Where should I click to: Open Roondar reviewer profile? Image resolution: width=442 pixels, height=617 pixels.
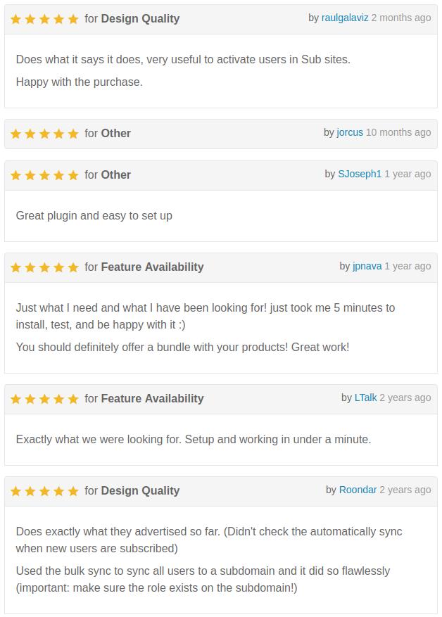358,490
